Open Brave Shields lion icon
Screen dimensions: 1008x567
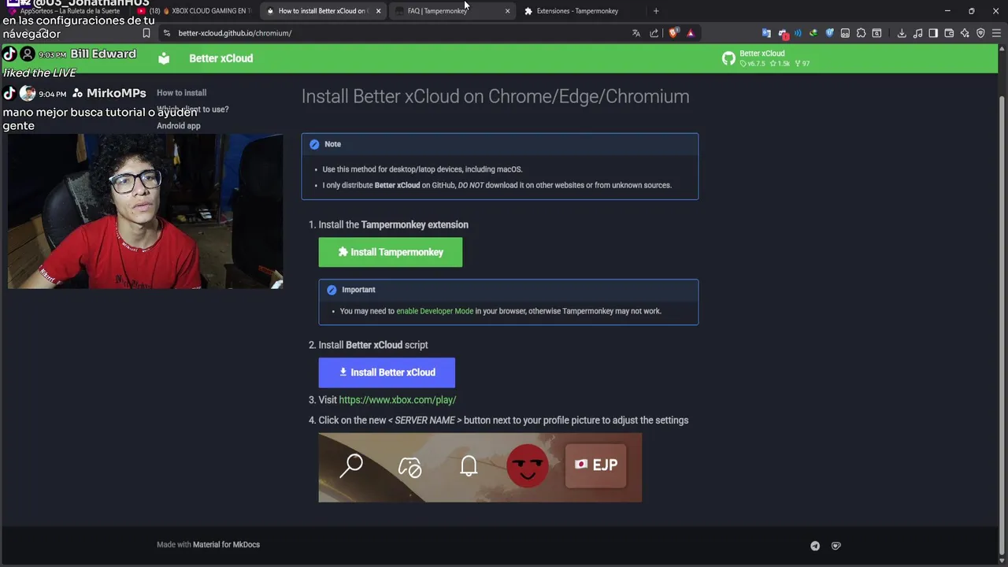click(673, 33)
